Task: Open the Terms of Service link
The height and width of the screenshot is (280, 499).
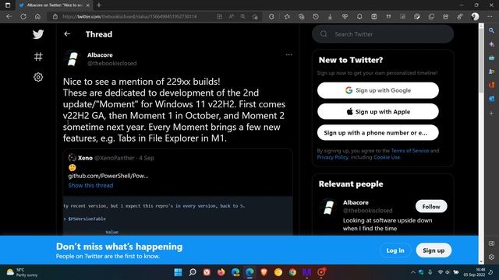Action: [410, 151]
